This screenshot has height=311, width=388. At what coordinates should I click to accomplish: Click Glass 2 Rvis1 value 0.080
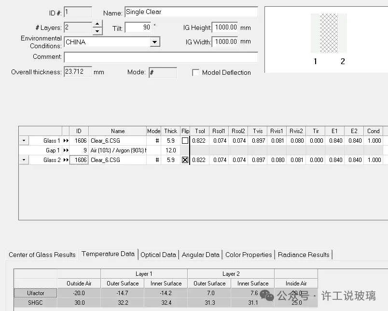(x=277, y=160)
